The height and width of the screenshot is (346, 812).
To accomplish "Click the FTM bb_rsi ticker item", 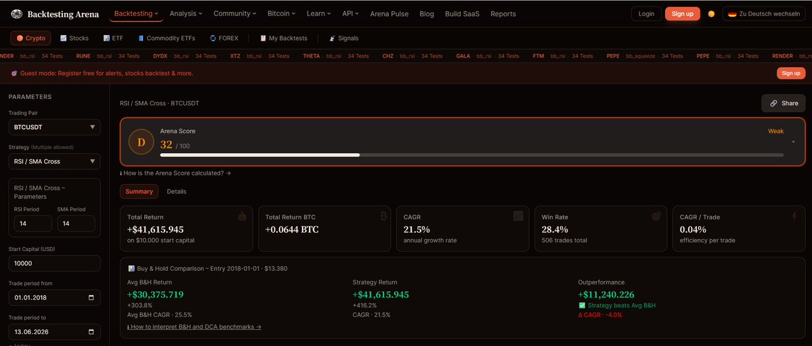I will tap(563, 56).
